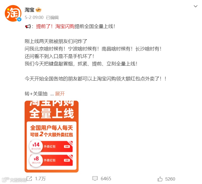Open comments via speech bubble icon
Viewport: 202px width, 184px height.
click(x=95, y=179)
